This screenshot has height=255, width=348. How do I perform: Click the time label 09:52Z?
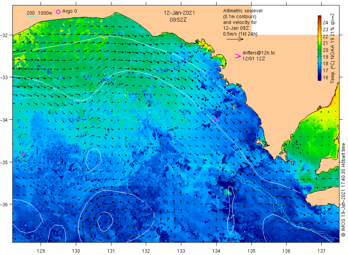tap(178, 20)
